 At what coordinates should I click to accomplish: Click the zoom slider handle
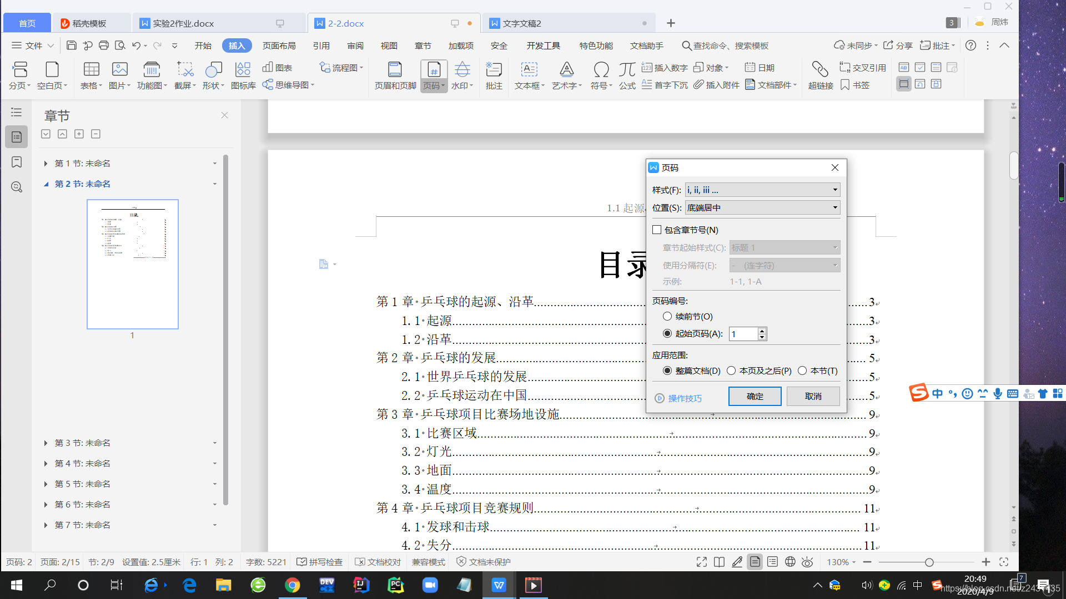[x=929, y=562]
